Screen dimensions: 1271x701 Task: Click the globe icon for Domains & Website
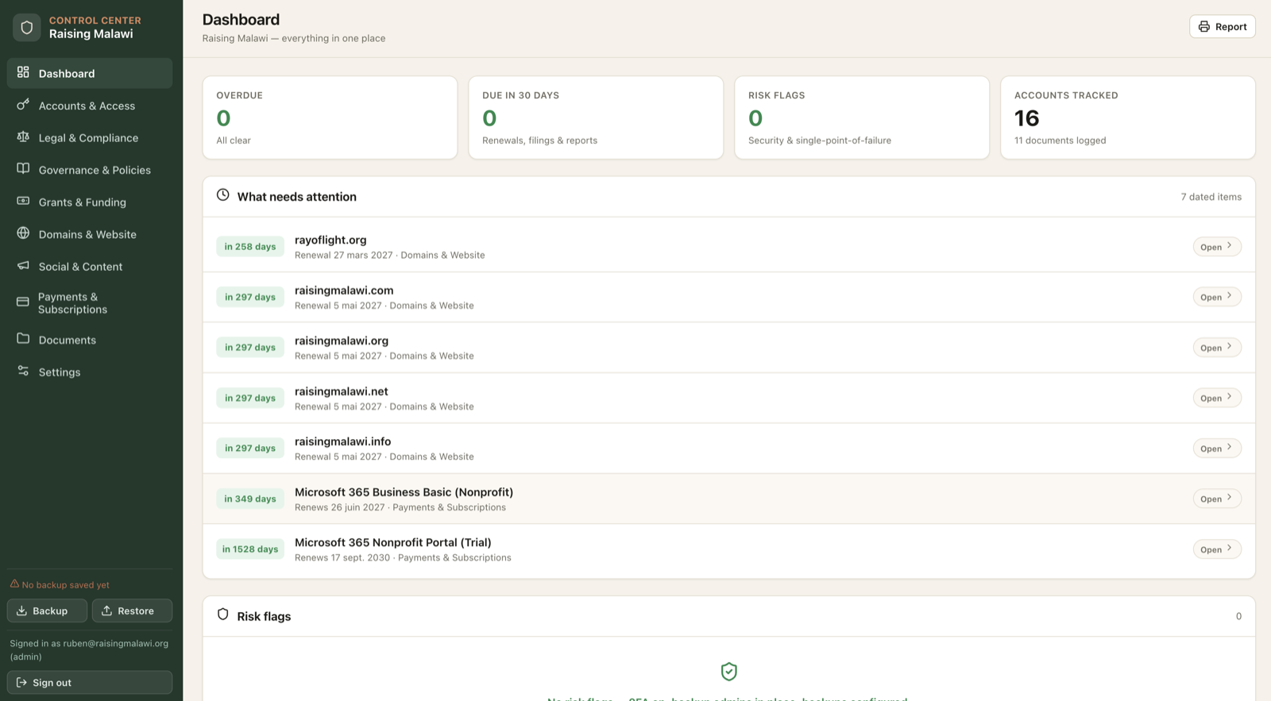pyautogui.click(x=23, y=233)
